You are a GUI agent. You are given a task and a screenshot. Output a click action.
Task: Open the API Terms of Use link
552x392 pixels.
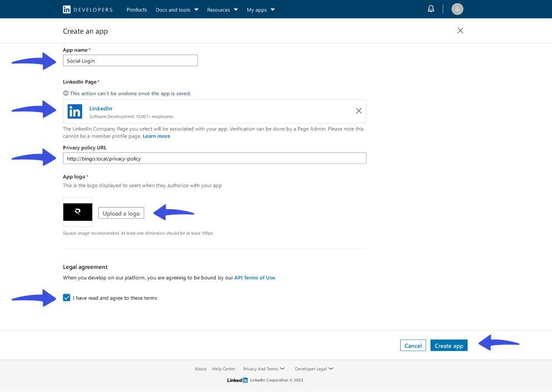[255, 278]
